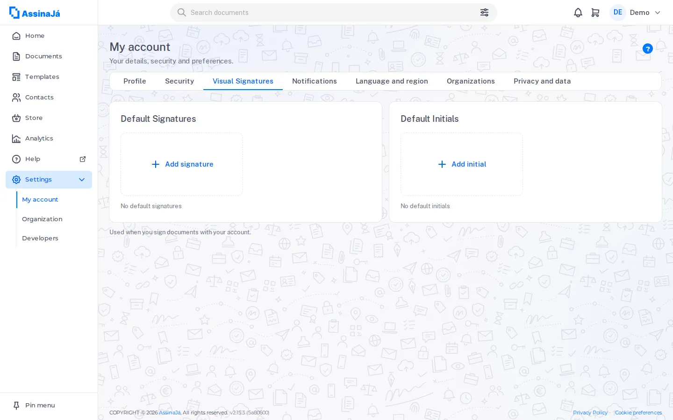
Task: Select Developers submenu item
Action: tap(40, 238)
